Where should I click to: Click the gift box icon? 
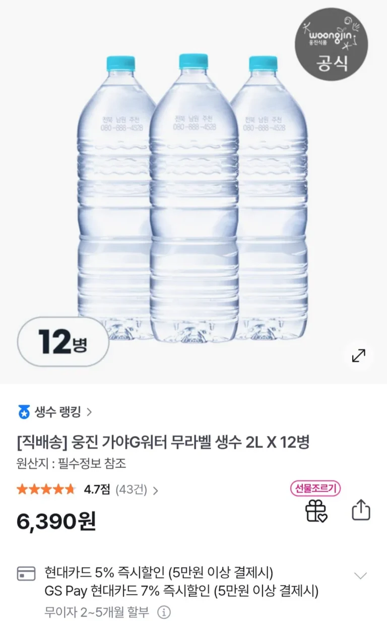[316, 512]
